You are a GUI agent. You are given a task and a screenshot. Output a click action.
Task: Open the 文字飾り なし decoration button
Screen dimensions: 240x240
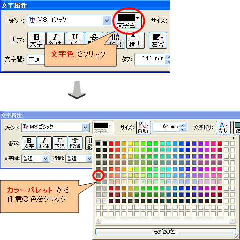click(223, 127)
